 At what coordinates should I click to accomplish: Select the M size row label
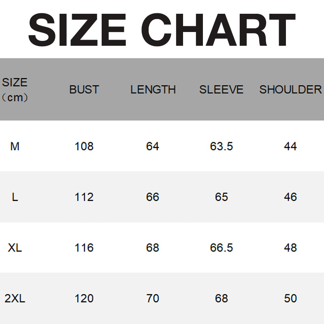(x=15, y=146)
